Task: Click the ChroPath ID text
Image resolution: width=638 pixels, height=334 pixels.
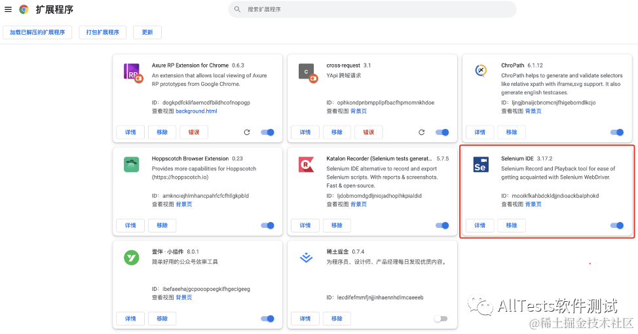Action: tap(548, 103)
